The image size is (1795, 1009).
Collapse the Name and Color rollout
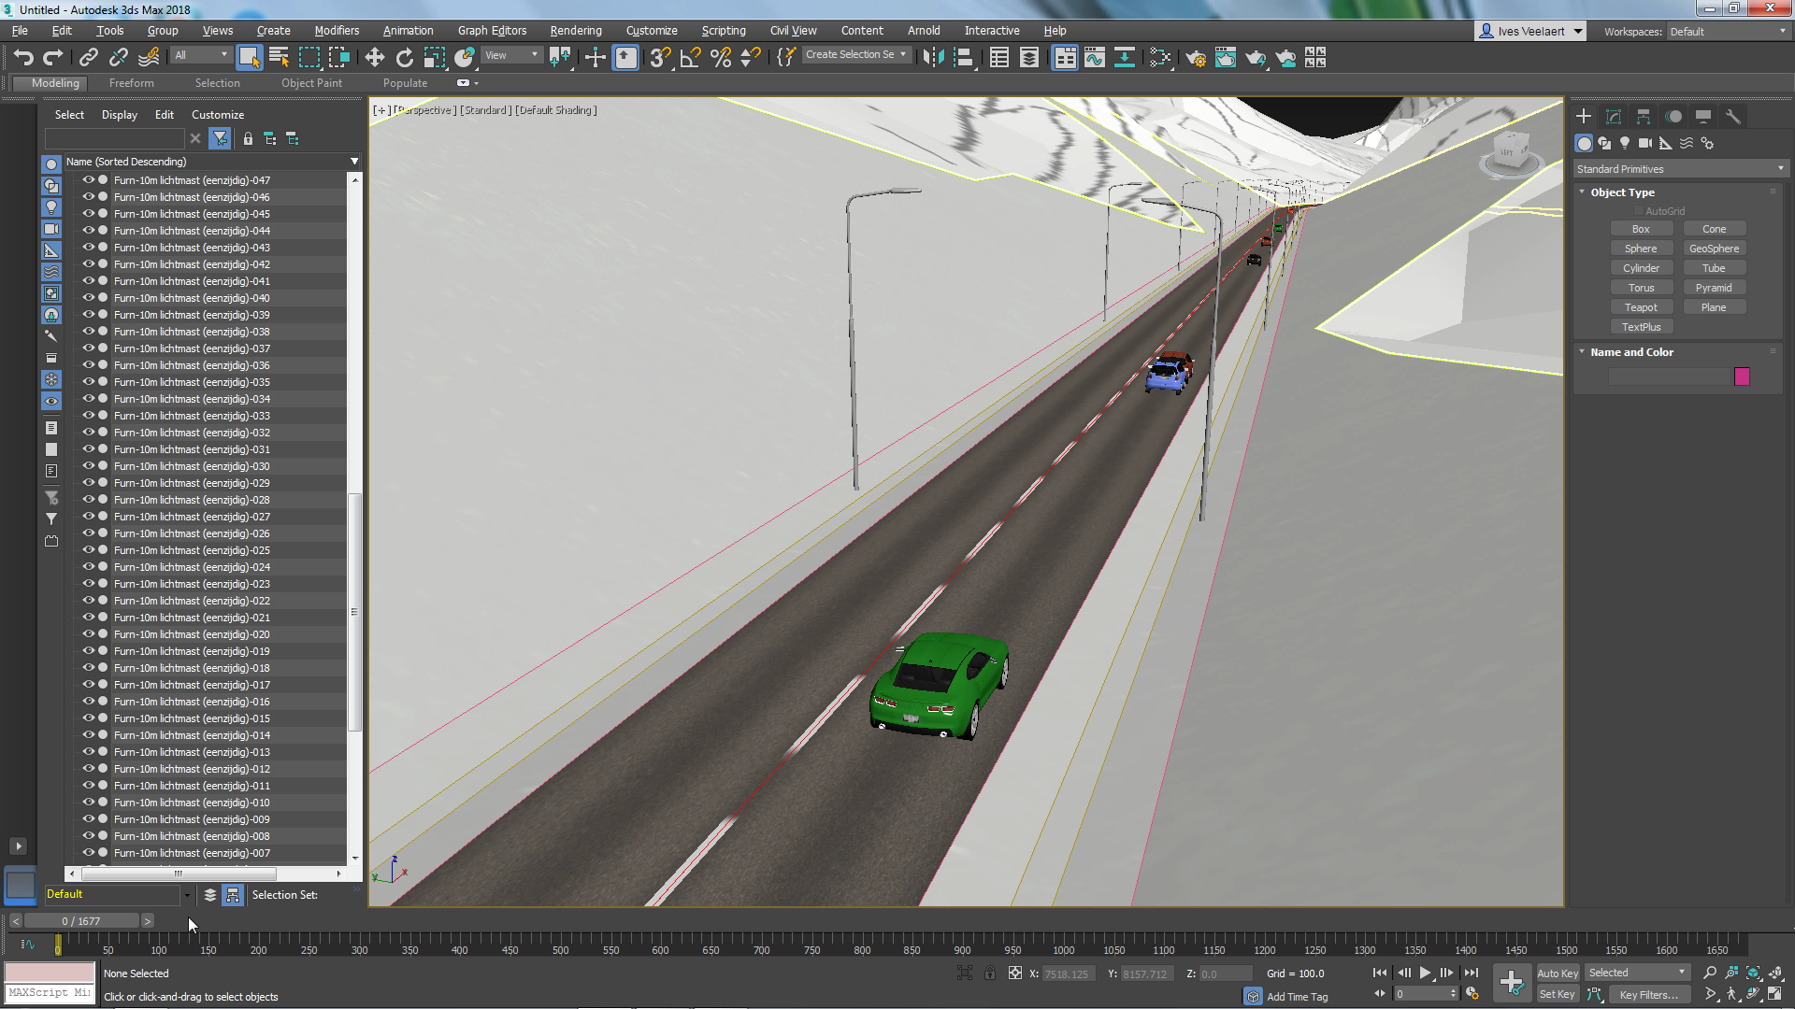click(x=1582, y=352)
